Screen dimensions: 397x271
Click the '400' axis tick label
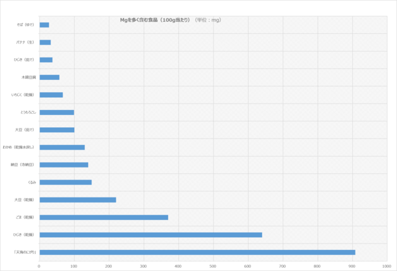coord(178,266)
